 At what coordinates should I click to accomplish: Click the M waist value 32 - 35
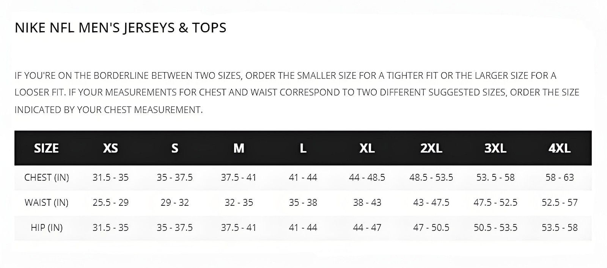tap(239, 202)
